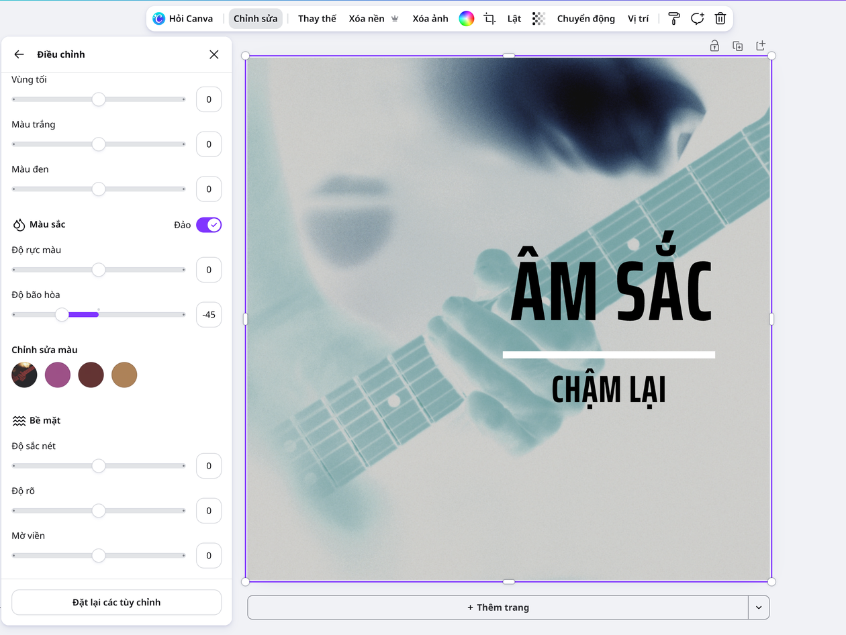Select Thay thế in the toolbar
The height and width of the screenshot is (635, 846).
317,19
